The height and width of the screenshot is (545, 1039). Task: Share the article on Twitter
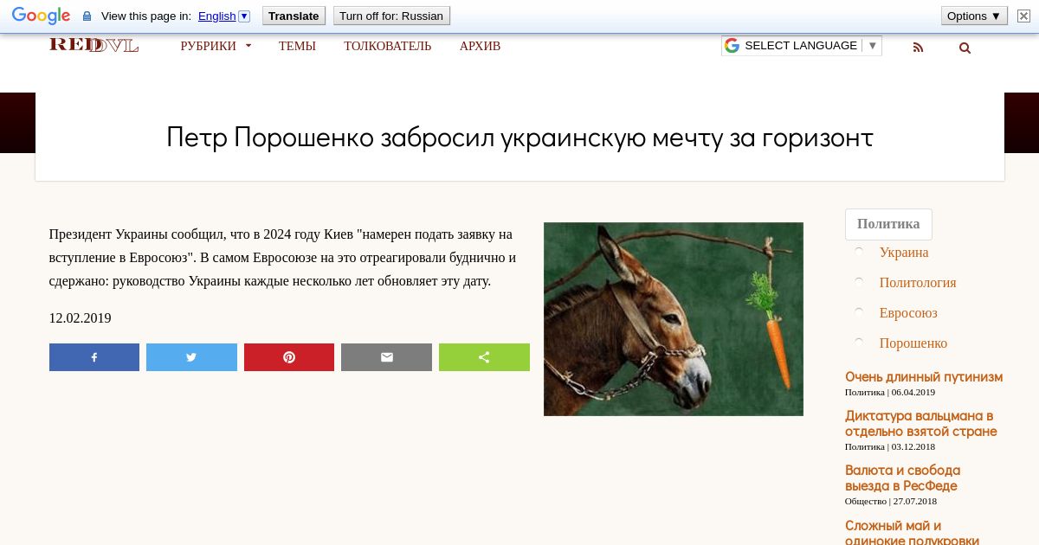point(191,357)
